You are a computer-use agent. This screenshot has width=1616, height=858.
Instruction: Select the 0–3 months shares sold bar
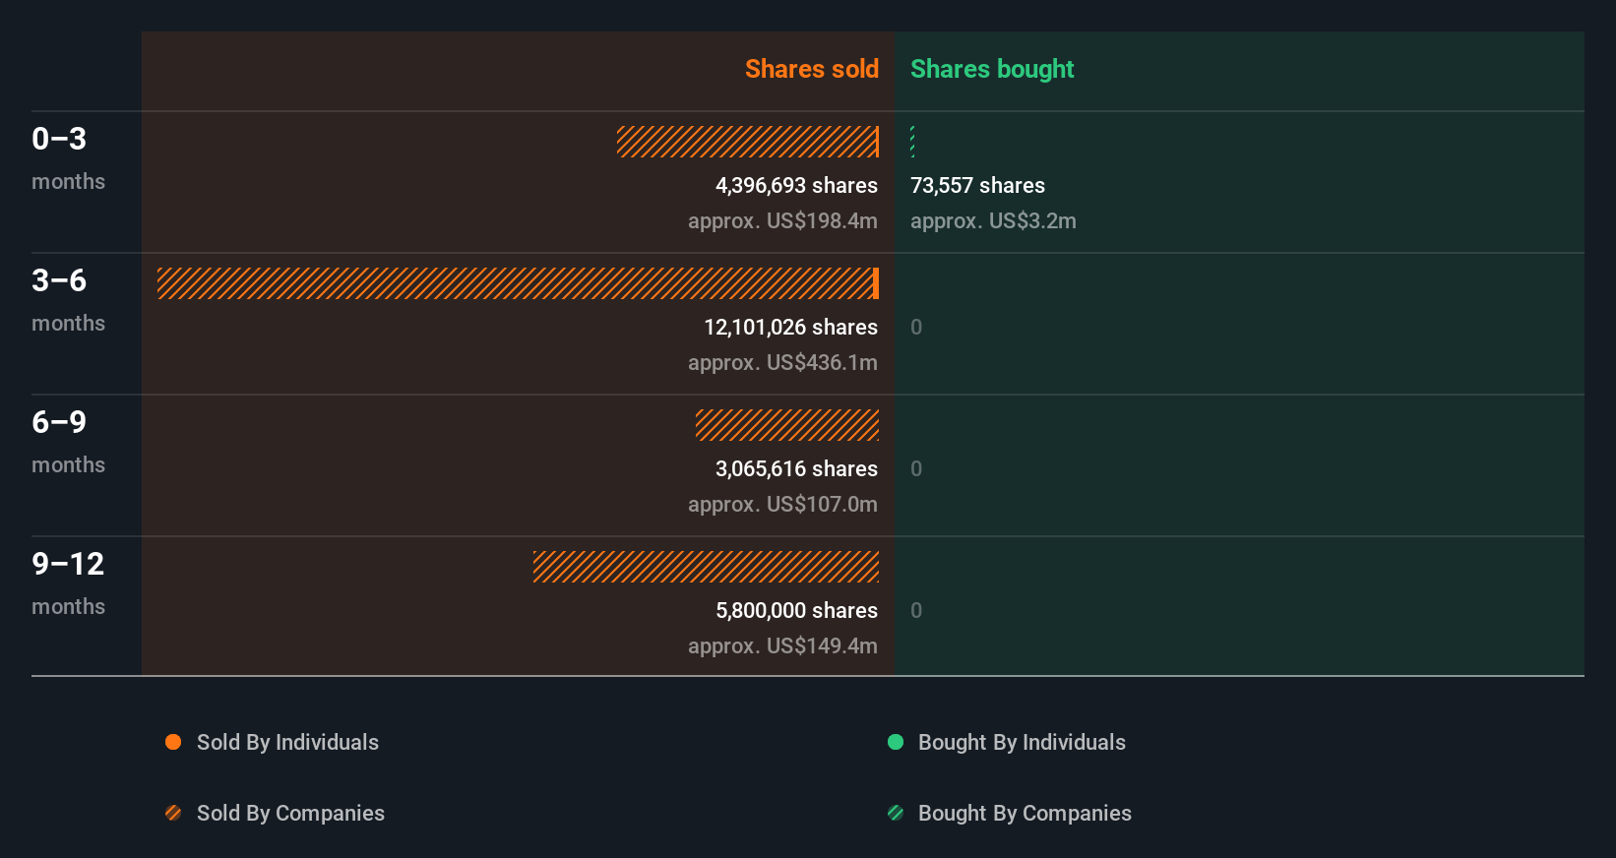tap(748, 142)
